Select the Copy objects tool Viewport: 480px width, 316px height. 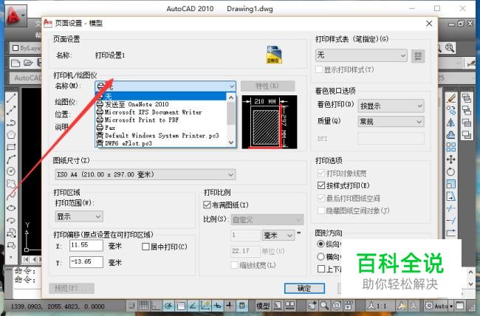pyautogui.click(x=451, y=110)
